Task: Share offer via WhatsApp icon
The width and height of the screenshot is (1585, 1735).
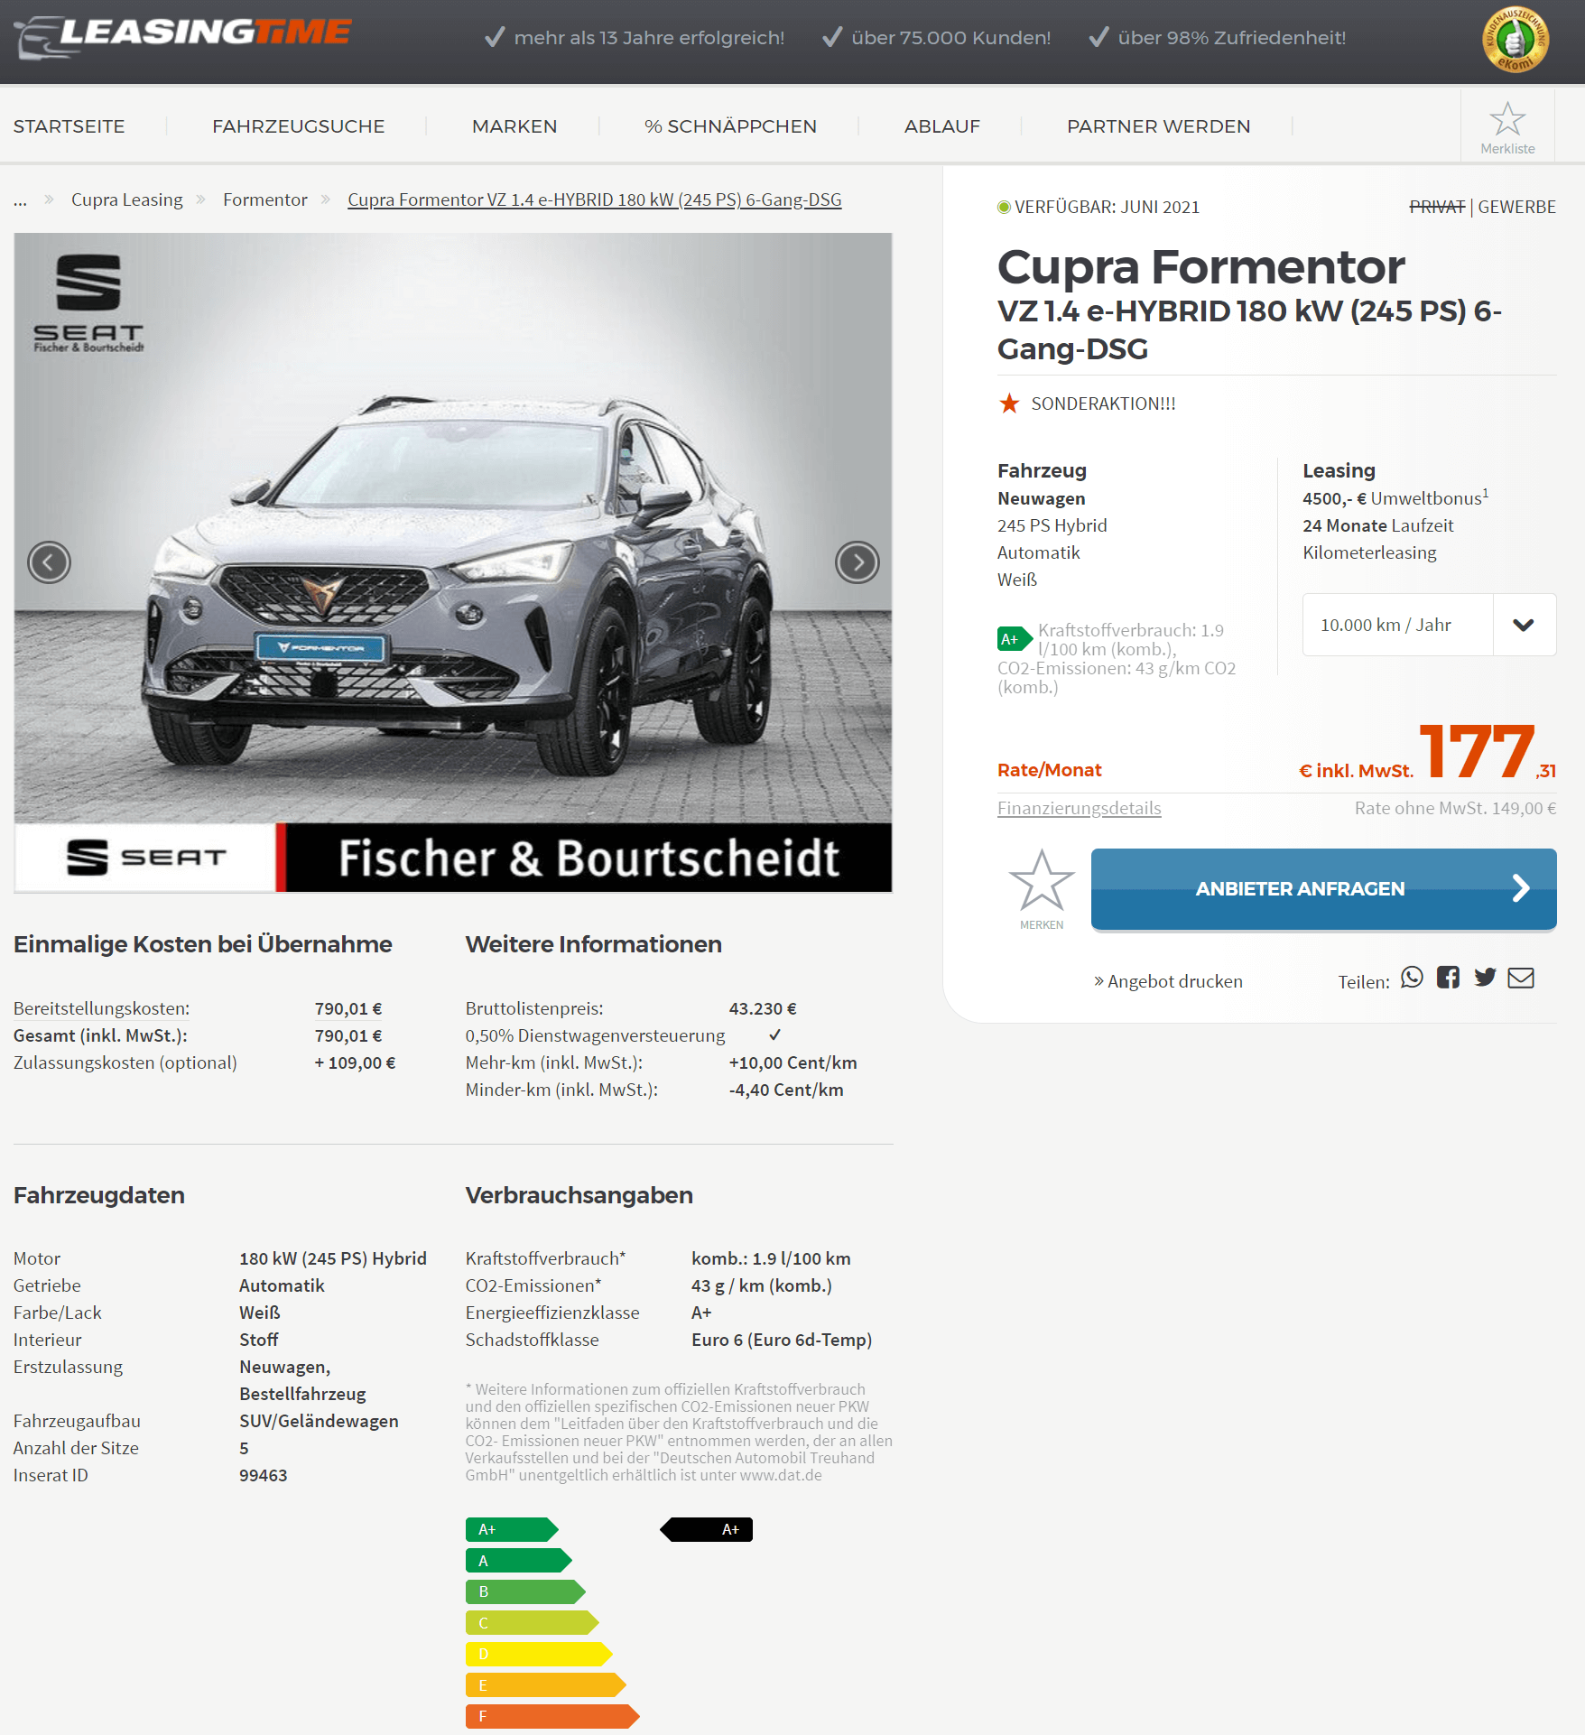Action: (1412, 978)
